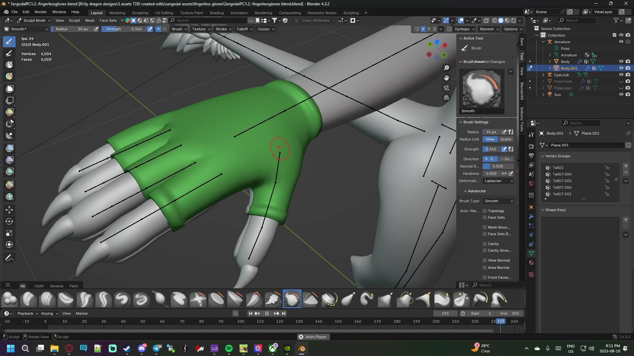Switch to the UV Editing workspace tab
The width and height of the screenshot is (634, 356).
[164, 13]
